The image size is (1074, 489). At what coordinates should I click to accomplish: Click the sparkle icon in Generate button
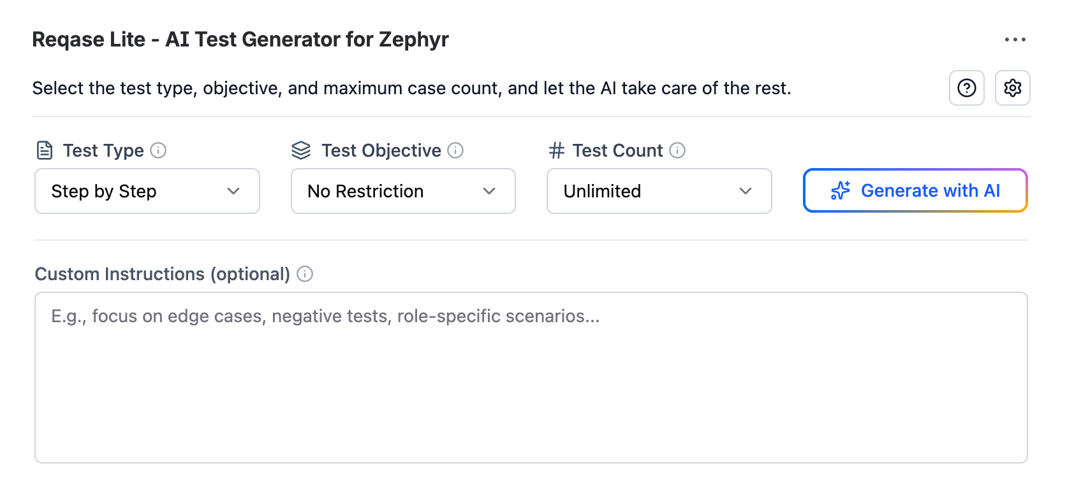point(841,190)
